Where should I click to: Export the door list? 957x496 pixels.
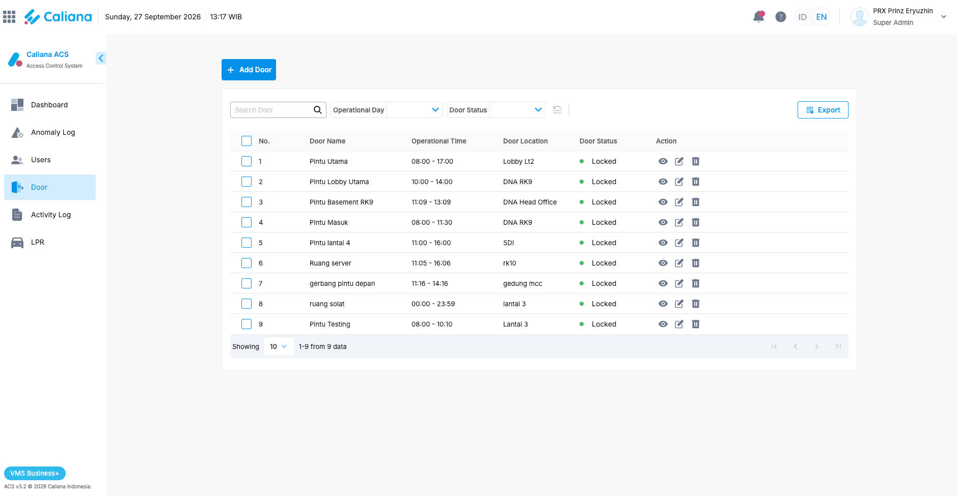click(x=823, y=110)
